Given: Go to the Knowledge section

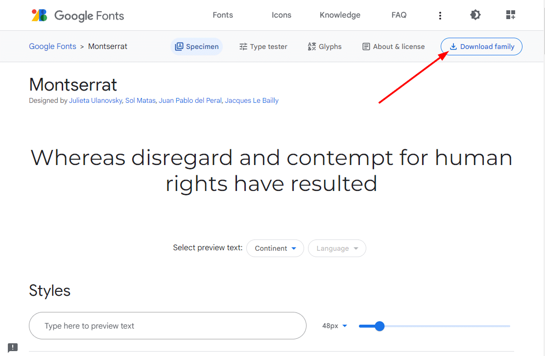Looking at the screenshot, I should [x=340, y=15].
